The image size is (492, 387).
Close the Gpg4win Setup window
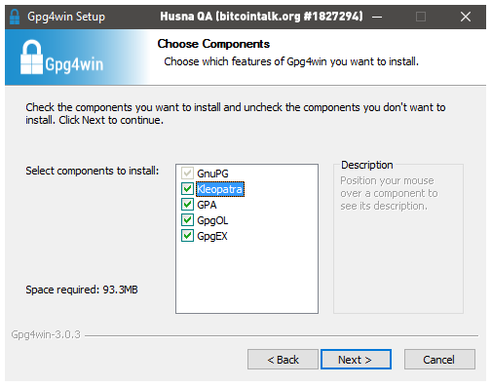click(466, 17)
